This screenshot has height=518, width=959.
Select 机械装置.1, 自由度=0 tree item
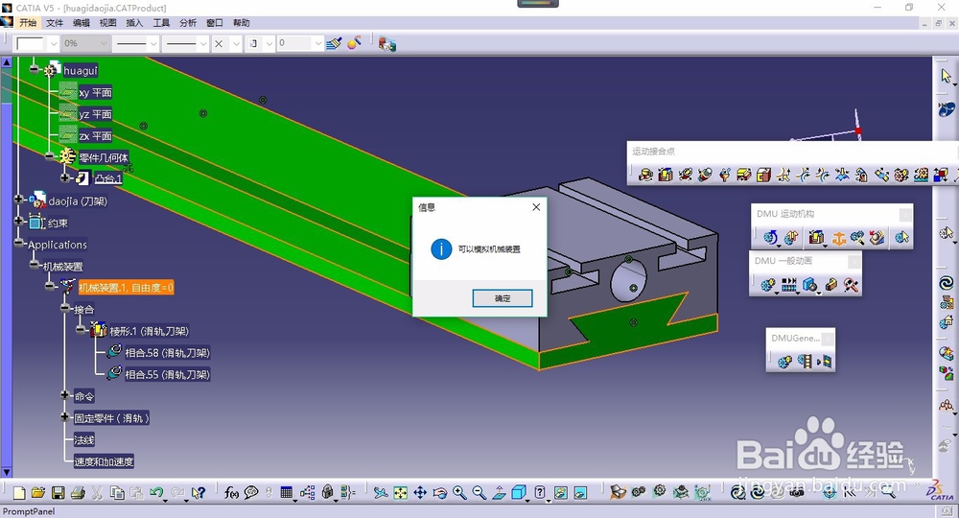pos(126,288)
